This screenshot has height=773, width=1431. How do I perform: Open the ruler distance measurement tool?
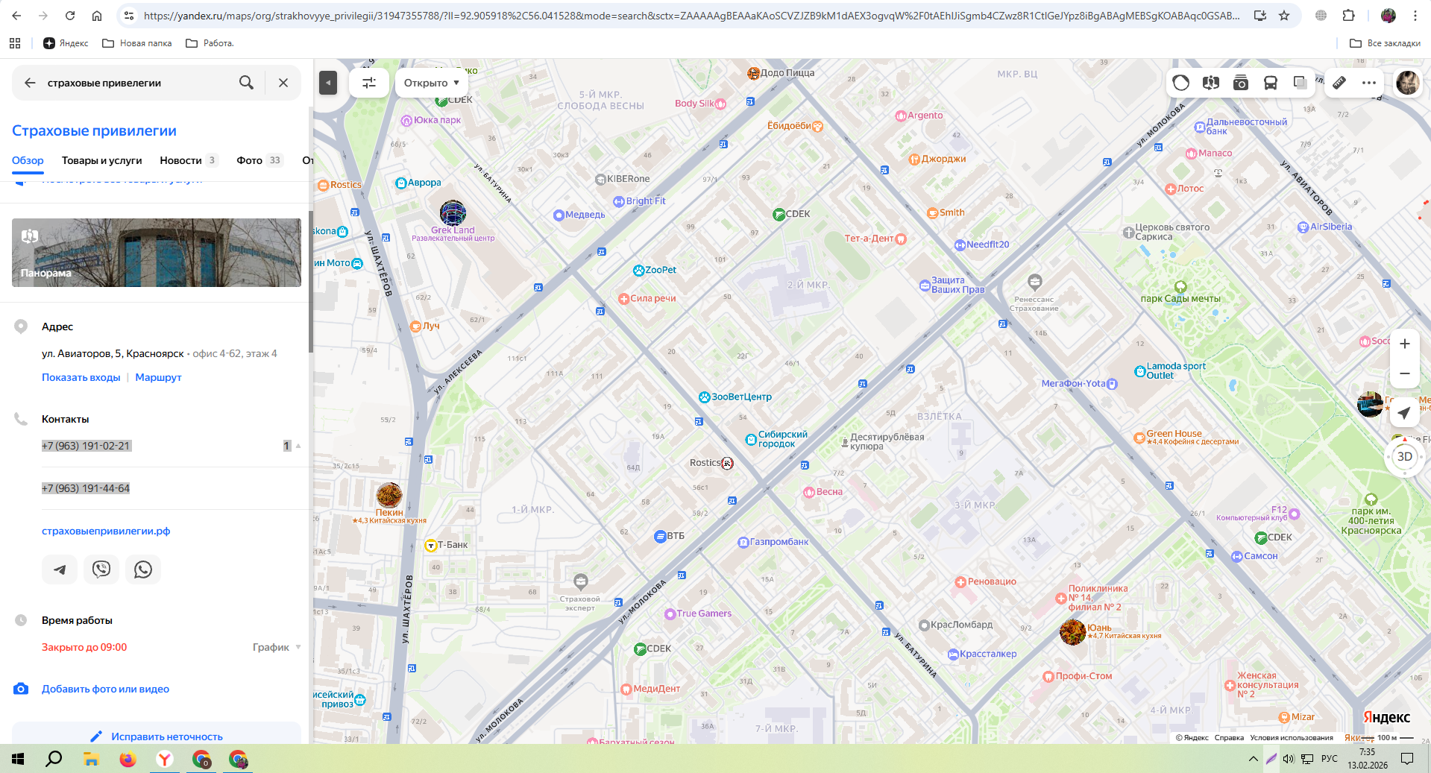tap(1339, 83)
